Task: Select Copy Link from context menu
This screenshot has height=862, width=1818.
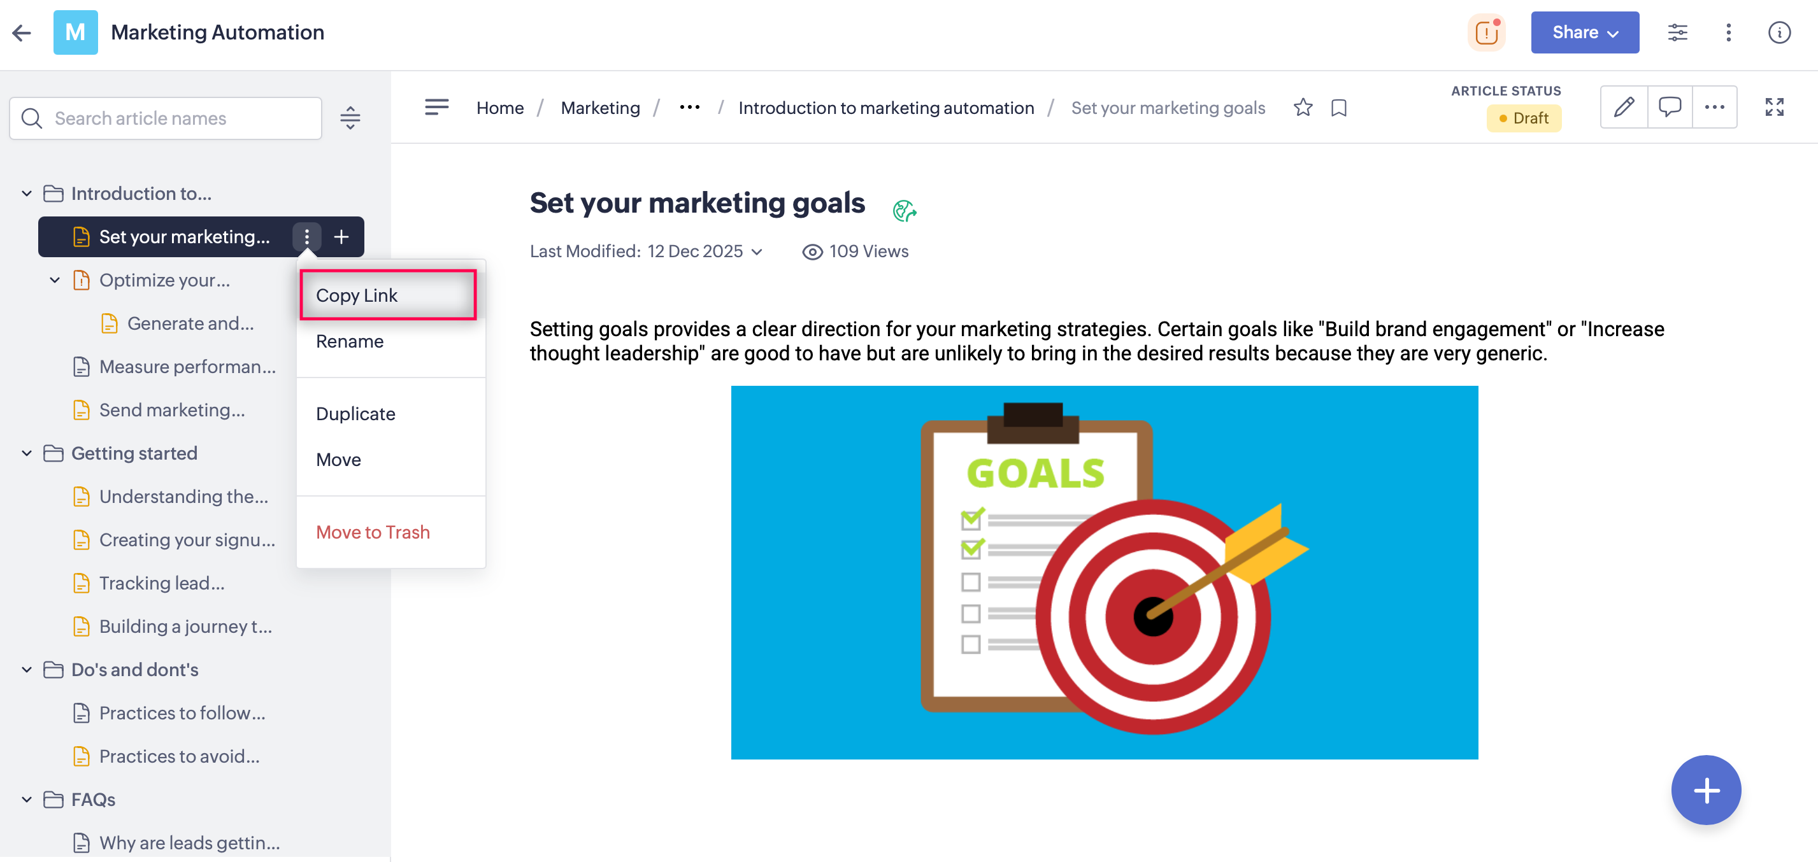Action: pyautogui.click(x=387, y=295)
